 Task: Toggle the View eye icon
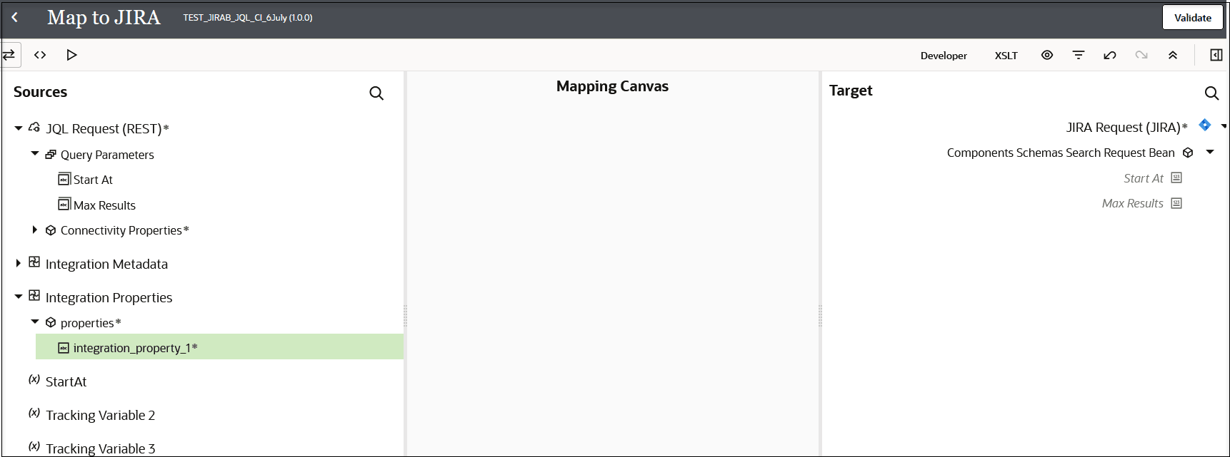[1047, 55]
